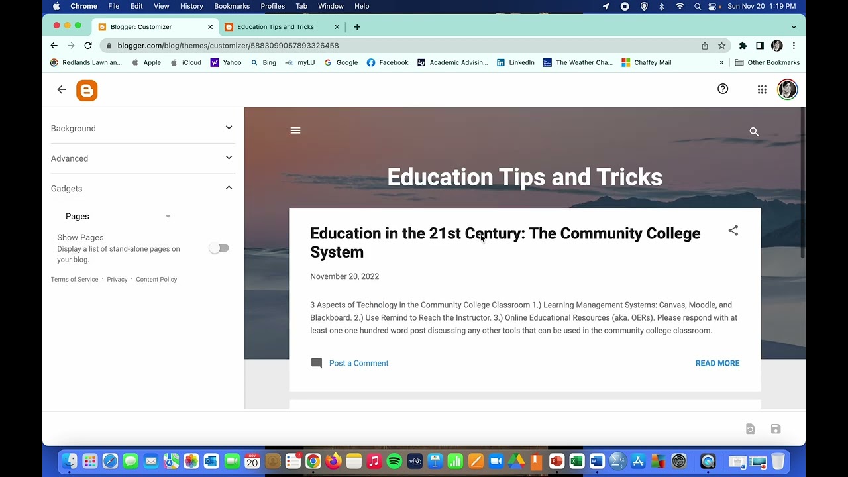The image size is (848, 477).
Task: Open the Privacy link
Action: [117, 280]
